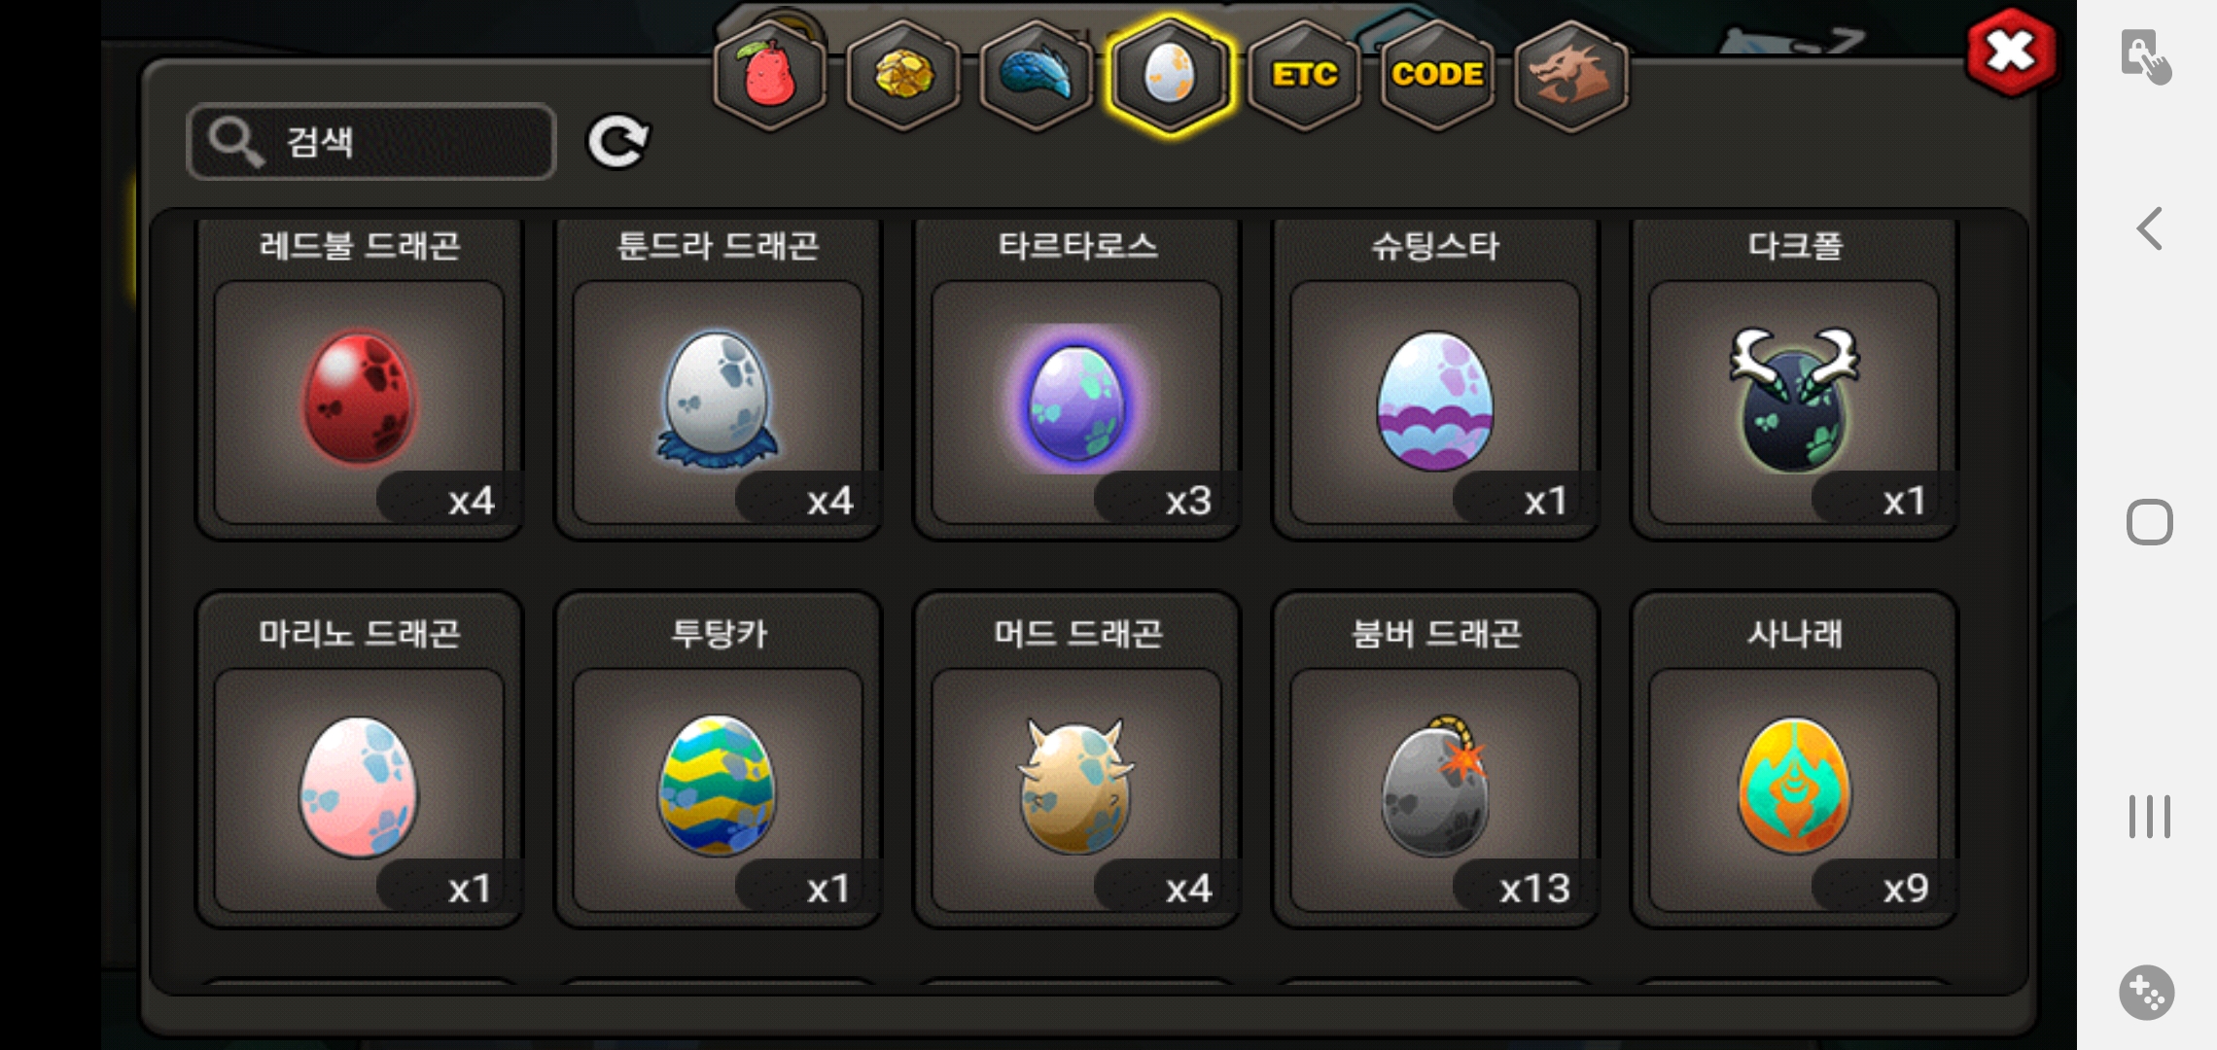The height and width of the screenshot is (1050, 2217).
Task: Open the fruit food category tab
Action: pyautogui.click(x=770, y=75)
